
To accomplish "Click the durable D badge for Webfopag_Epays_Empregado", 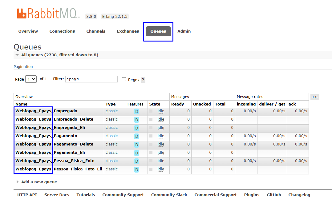I will tap(136, 111).
